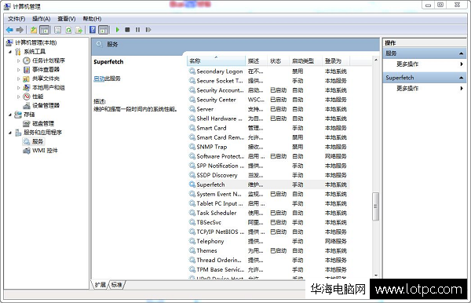Click the Pause service toolbar icon
This screenshot has width=471, height=303.
pyautogui.click(x=137, y=30)
